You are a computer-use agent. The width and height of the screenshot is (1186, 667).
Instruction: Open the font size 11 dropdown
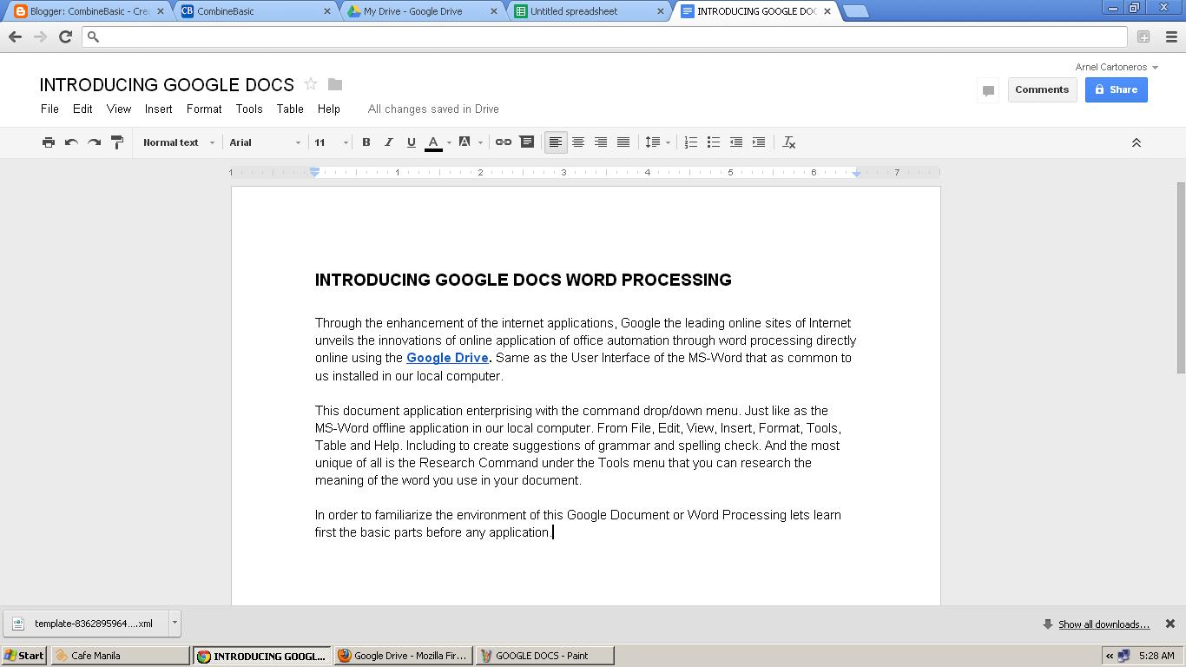[331, 142]
